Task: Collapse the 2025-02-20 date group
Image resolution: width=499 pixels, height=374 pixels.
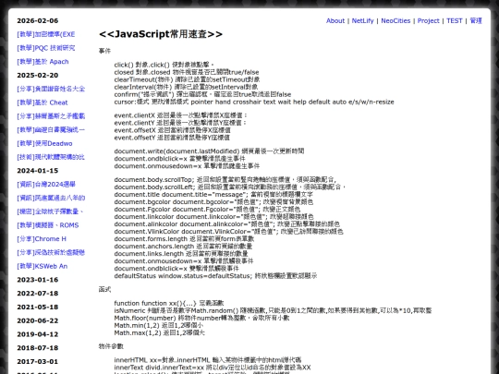Action: [x=38, y=76]
